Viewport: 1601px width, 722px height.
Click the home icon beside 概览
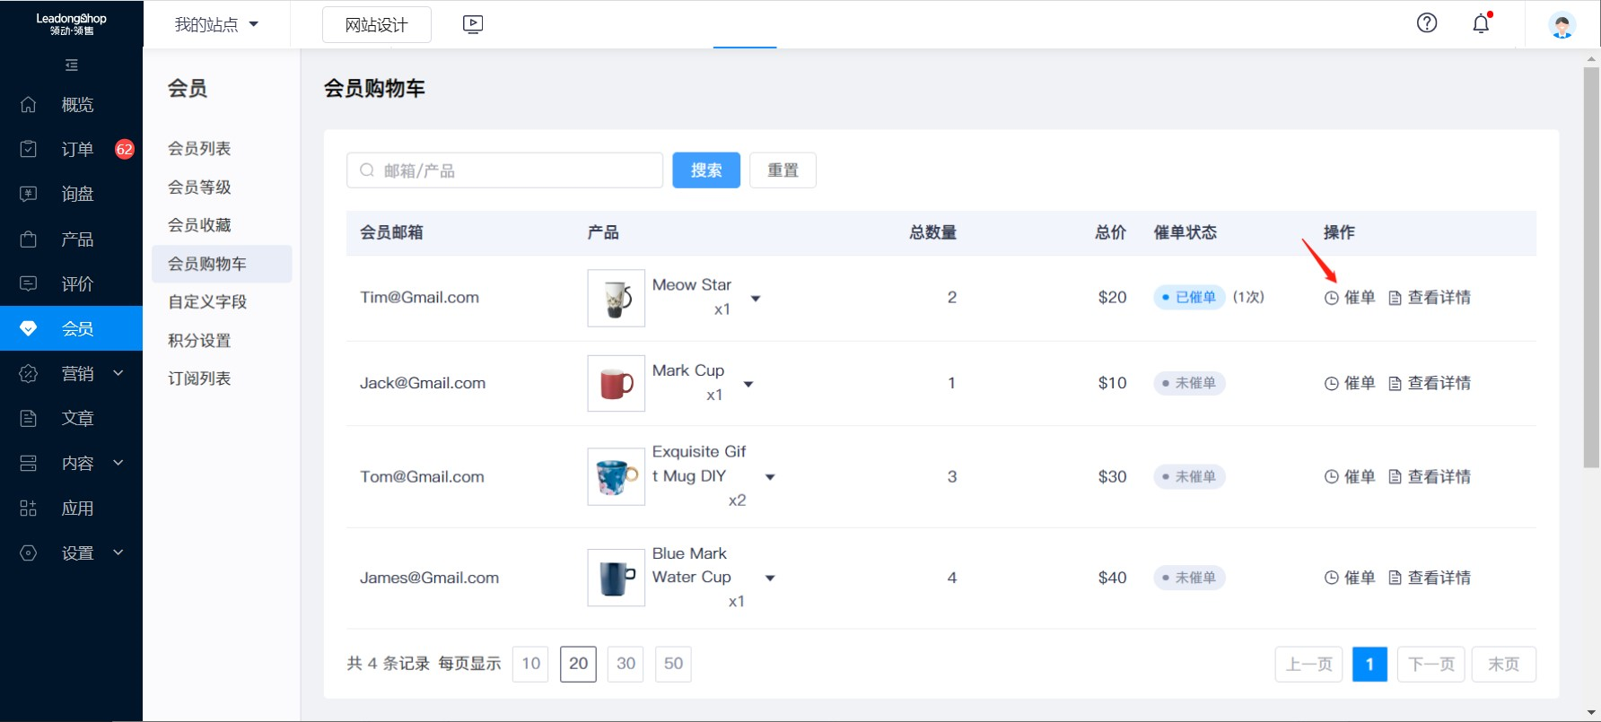29,104
